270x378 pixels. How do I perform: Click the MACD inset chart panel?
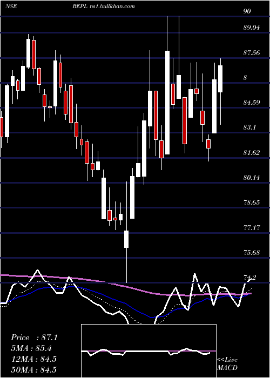point(148,351)
